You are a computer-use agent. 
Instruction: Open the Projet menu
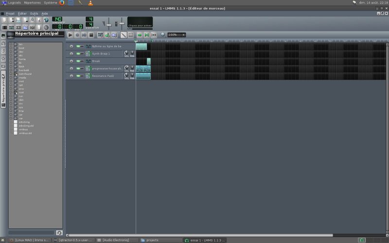10,14
